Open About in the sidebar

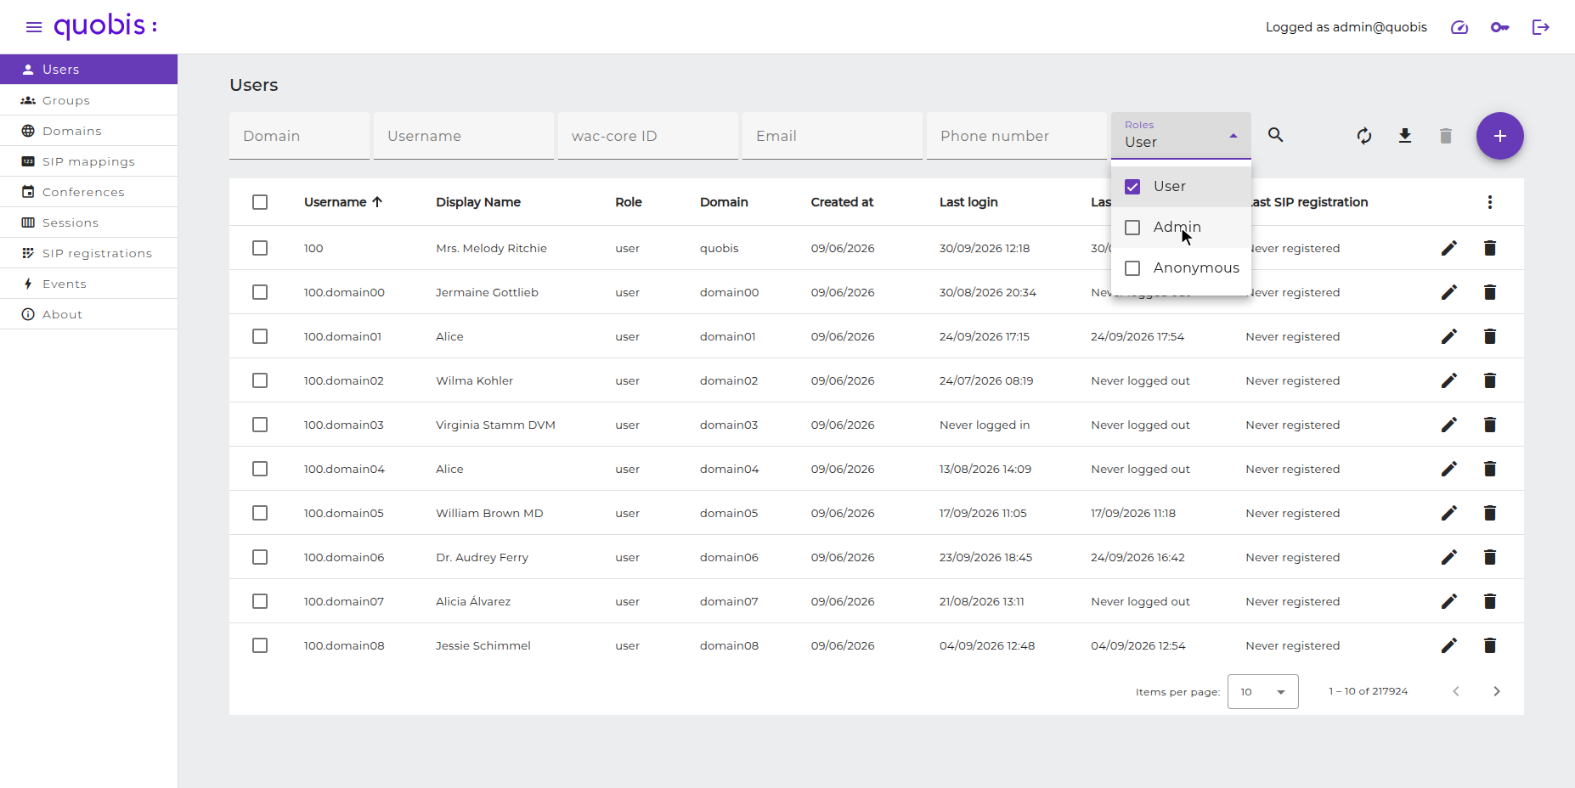[88, 314]
